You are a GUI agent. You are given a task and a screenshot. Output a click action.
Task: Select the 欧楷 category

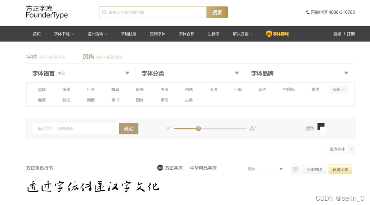pos(66,100)
